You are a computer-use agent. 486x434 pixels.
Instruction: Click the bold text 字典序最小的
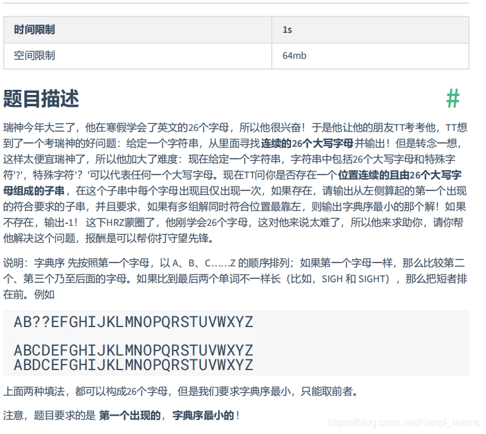pos(204,416)
